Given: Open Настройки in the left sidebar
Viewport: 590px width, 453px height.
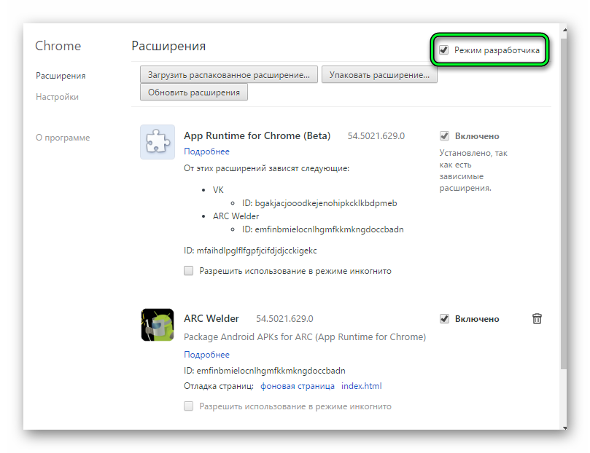Looking at the screenshot, I should [57, 97].
